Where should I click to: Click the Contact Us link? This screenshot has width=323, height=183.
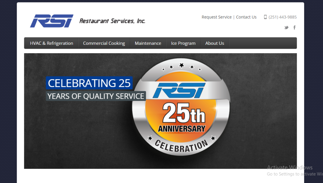(x=246, y=17)
